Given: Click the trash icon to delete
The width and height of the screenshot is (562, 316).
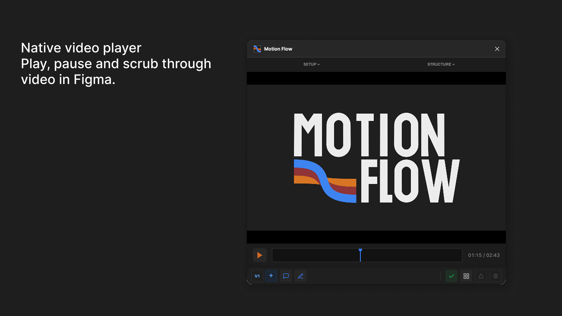Looking at the screenshot, I should coord(495,276).
